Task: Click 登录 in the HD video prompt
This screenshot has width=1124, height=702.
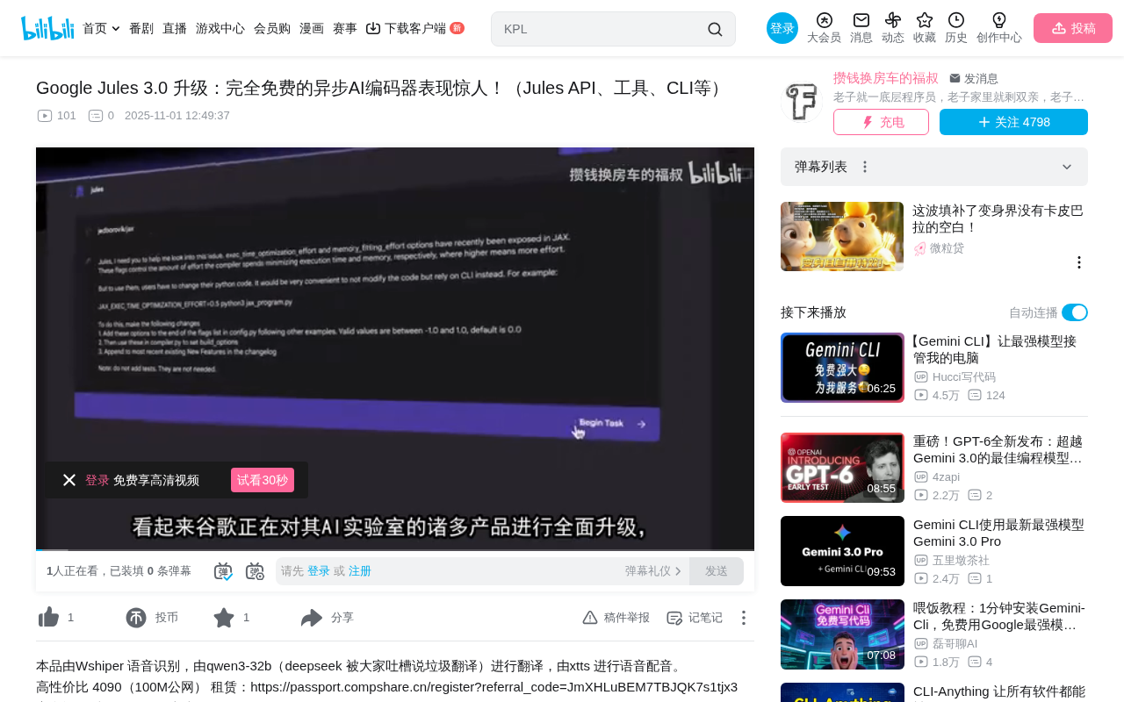Action: [x=97, y=480]
